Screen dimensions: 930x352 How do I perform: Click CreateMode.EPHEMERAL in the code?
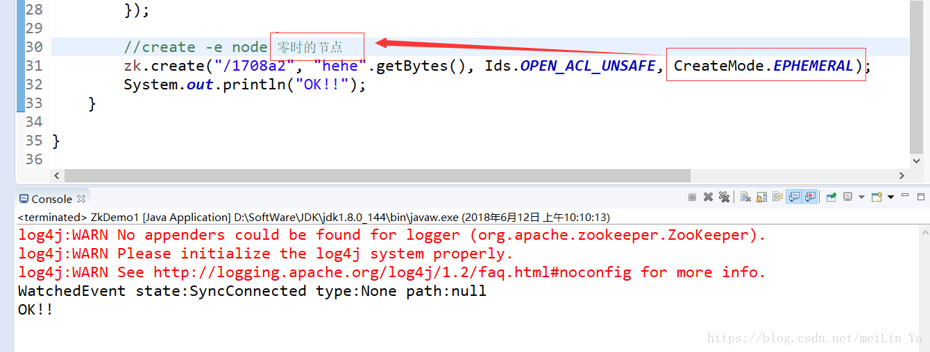[763, 66]
